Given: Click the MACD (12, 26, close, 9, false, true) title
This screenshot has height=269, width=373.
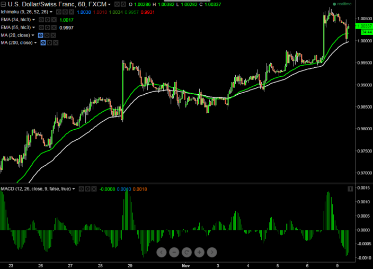Looking at the screenshot, I should point(35,189).
